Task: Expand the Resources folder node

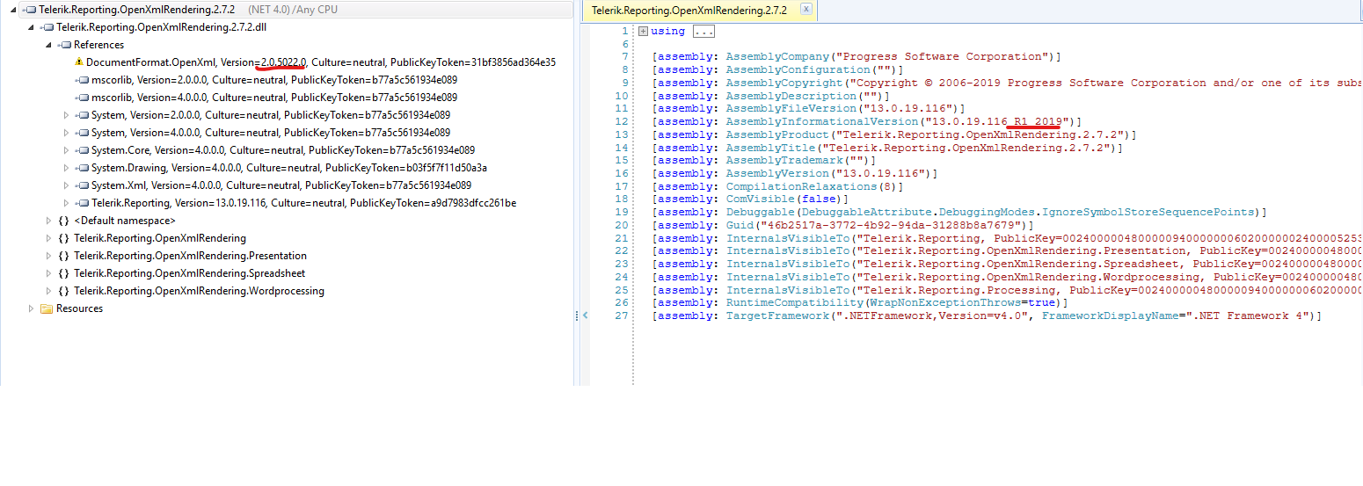Action: (x=31, y=308)
